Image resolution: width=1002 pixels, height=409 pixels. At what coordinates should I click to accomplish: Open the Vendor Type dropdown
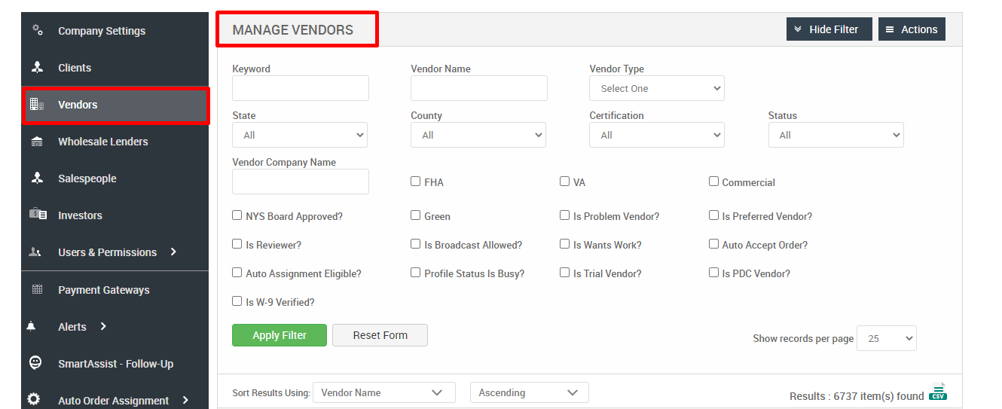(657, 88)
